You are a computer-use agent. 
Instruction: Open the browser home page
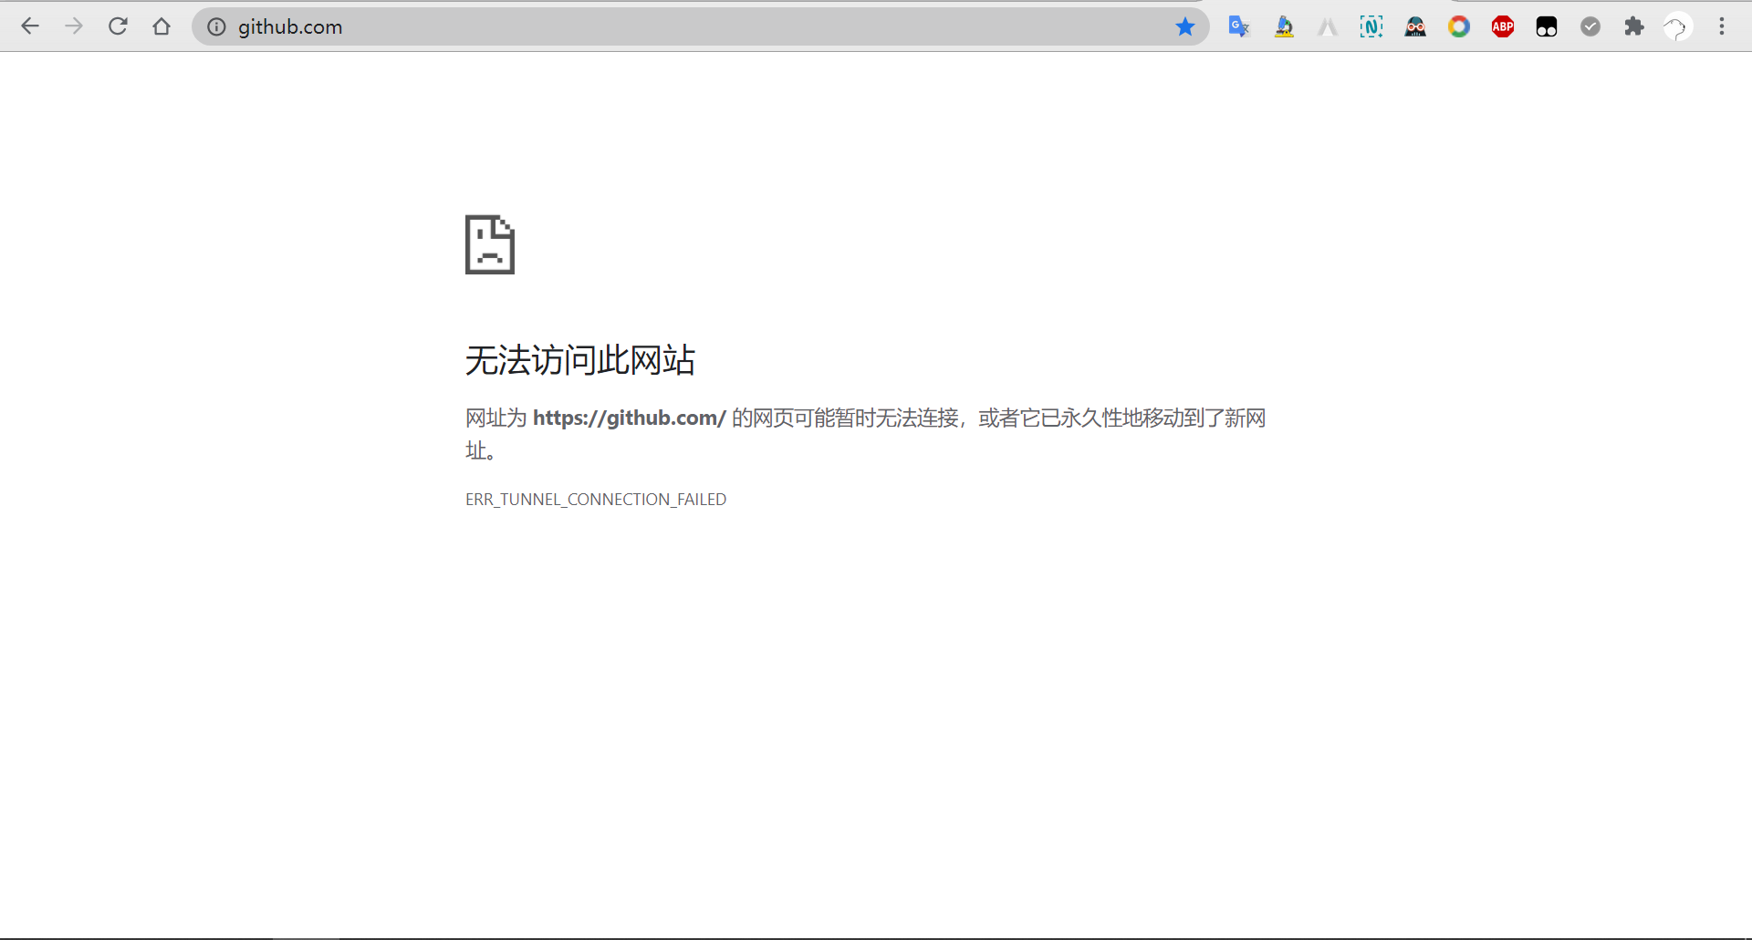(x=162, y=26)
